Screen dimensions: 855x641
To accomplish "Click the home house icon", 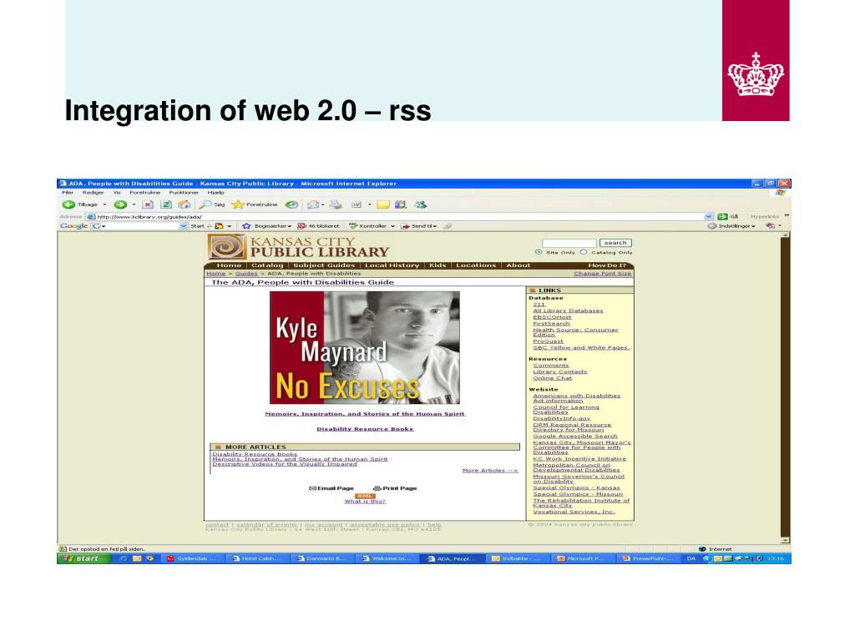I will [x=185, y=205].
